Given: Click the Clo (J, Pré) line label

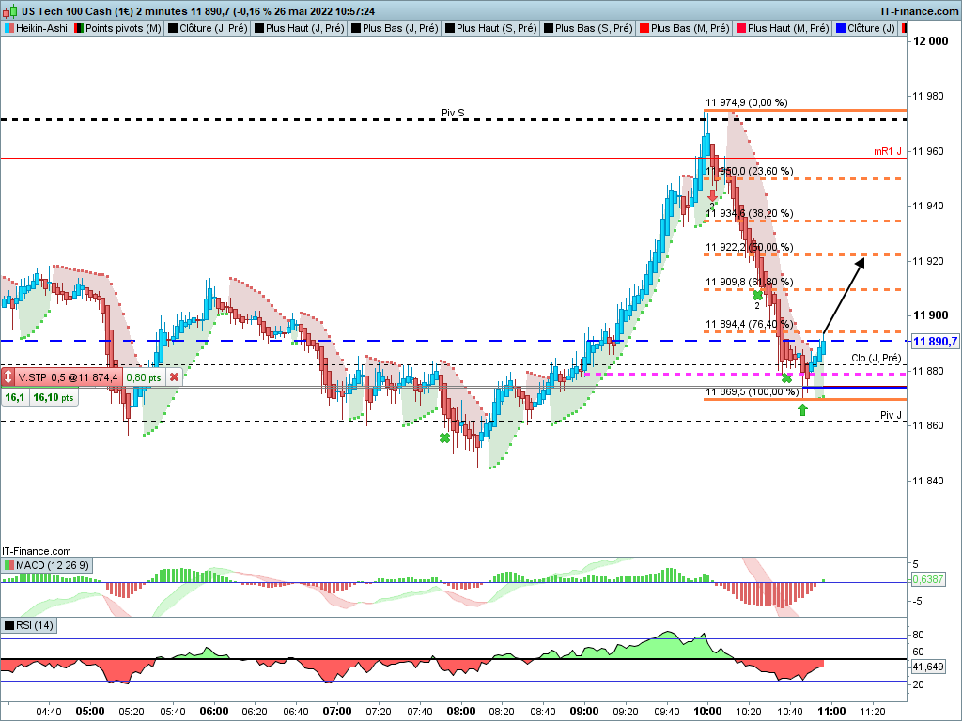Looking at the screenshot, I should pyautogui.click(x=877, y=358).
